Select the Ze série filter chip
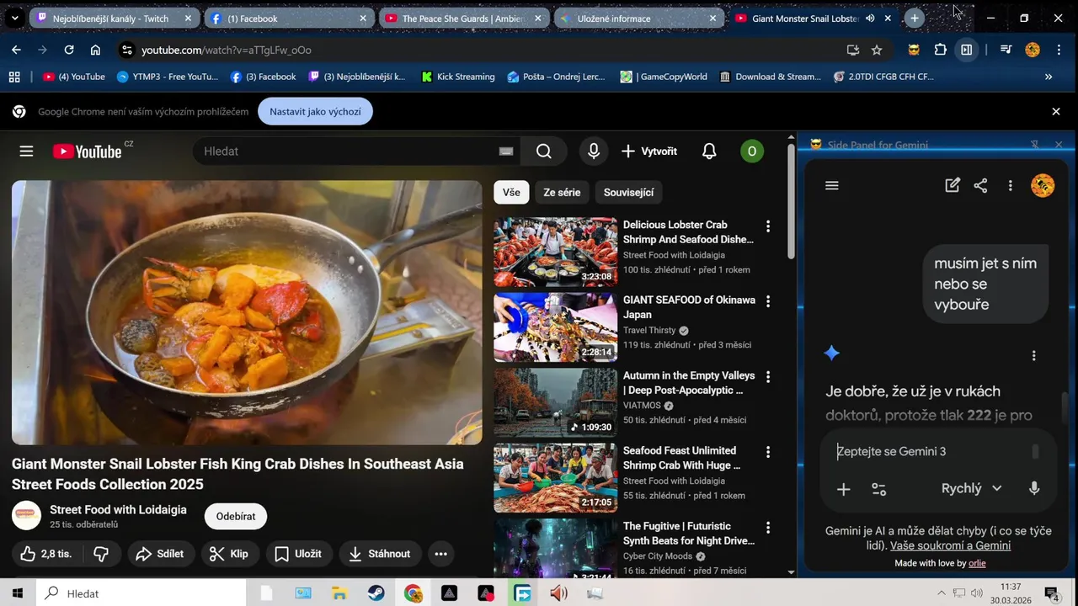 click(x=562, y=193)
